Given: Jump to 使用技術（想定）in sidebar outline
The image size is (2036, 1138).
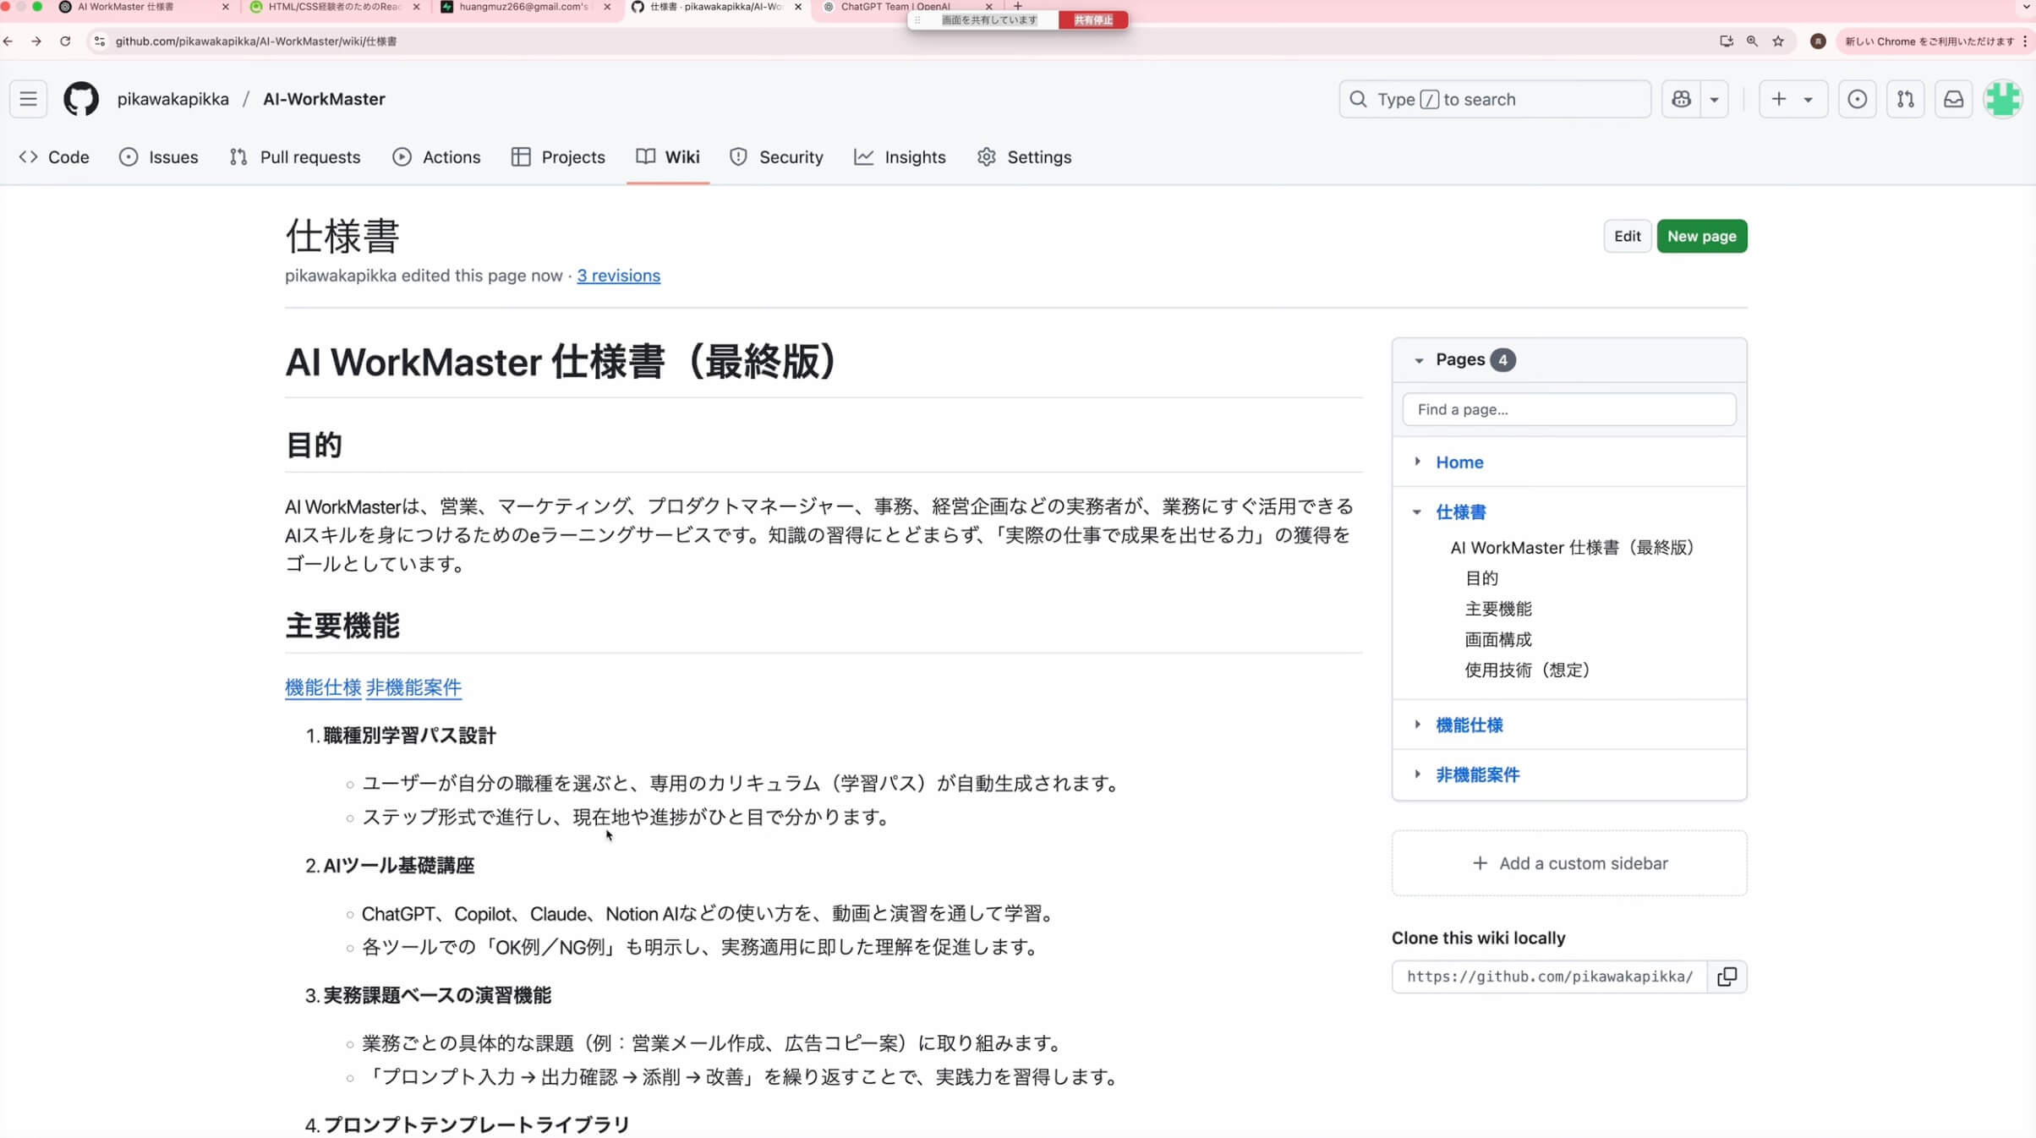Looking at the screenshot, I should pos(1527,670).
